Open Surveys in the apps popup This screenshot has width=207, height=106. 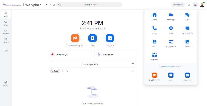coord(154,43)
